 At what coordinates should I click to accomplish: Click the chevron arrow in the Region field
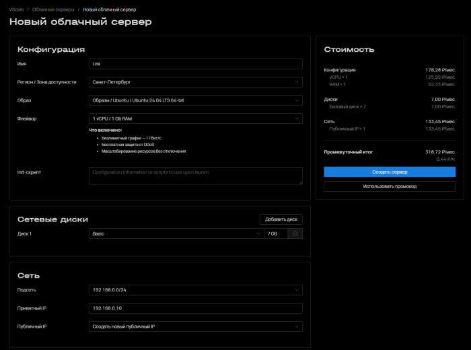point(297,82)
